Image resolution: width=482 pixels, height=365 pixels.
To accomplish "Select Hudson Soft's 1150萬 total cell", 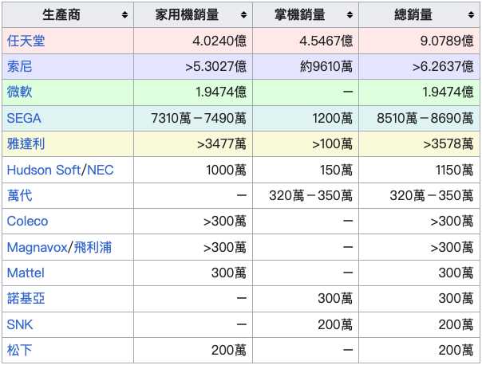I will [x=419, y=170].
